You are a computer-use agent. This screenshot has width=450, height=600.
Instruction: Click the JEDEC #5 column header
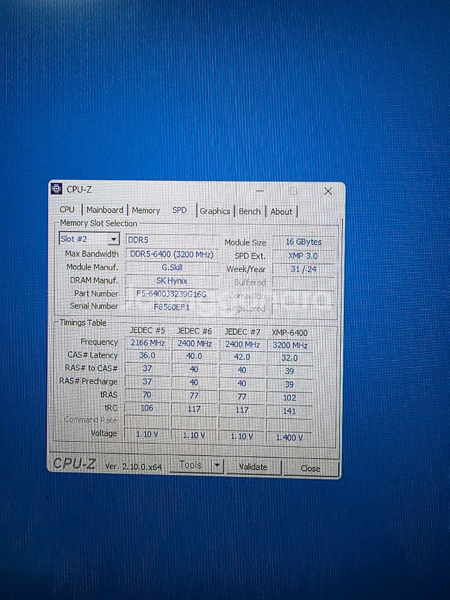(x=148, y=330)
